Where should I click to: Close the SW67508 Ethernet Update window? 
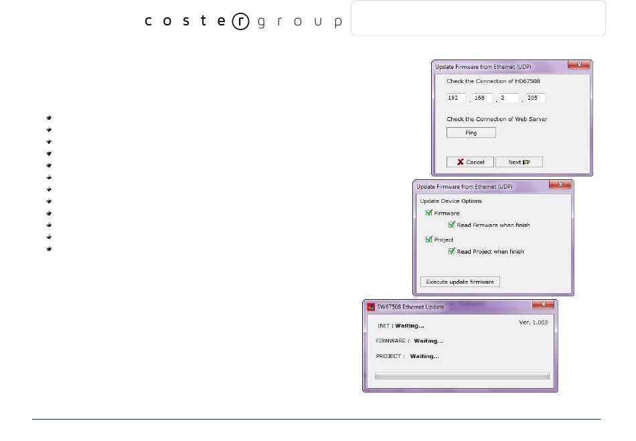pos(542,306)
